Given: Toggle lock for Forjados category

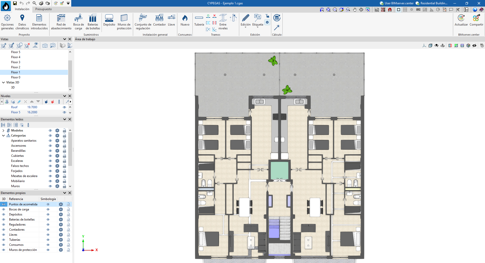Looking at the screenshot, I should (64, 171).
